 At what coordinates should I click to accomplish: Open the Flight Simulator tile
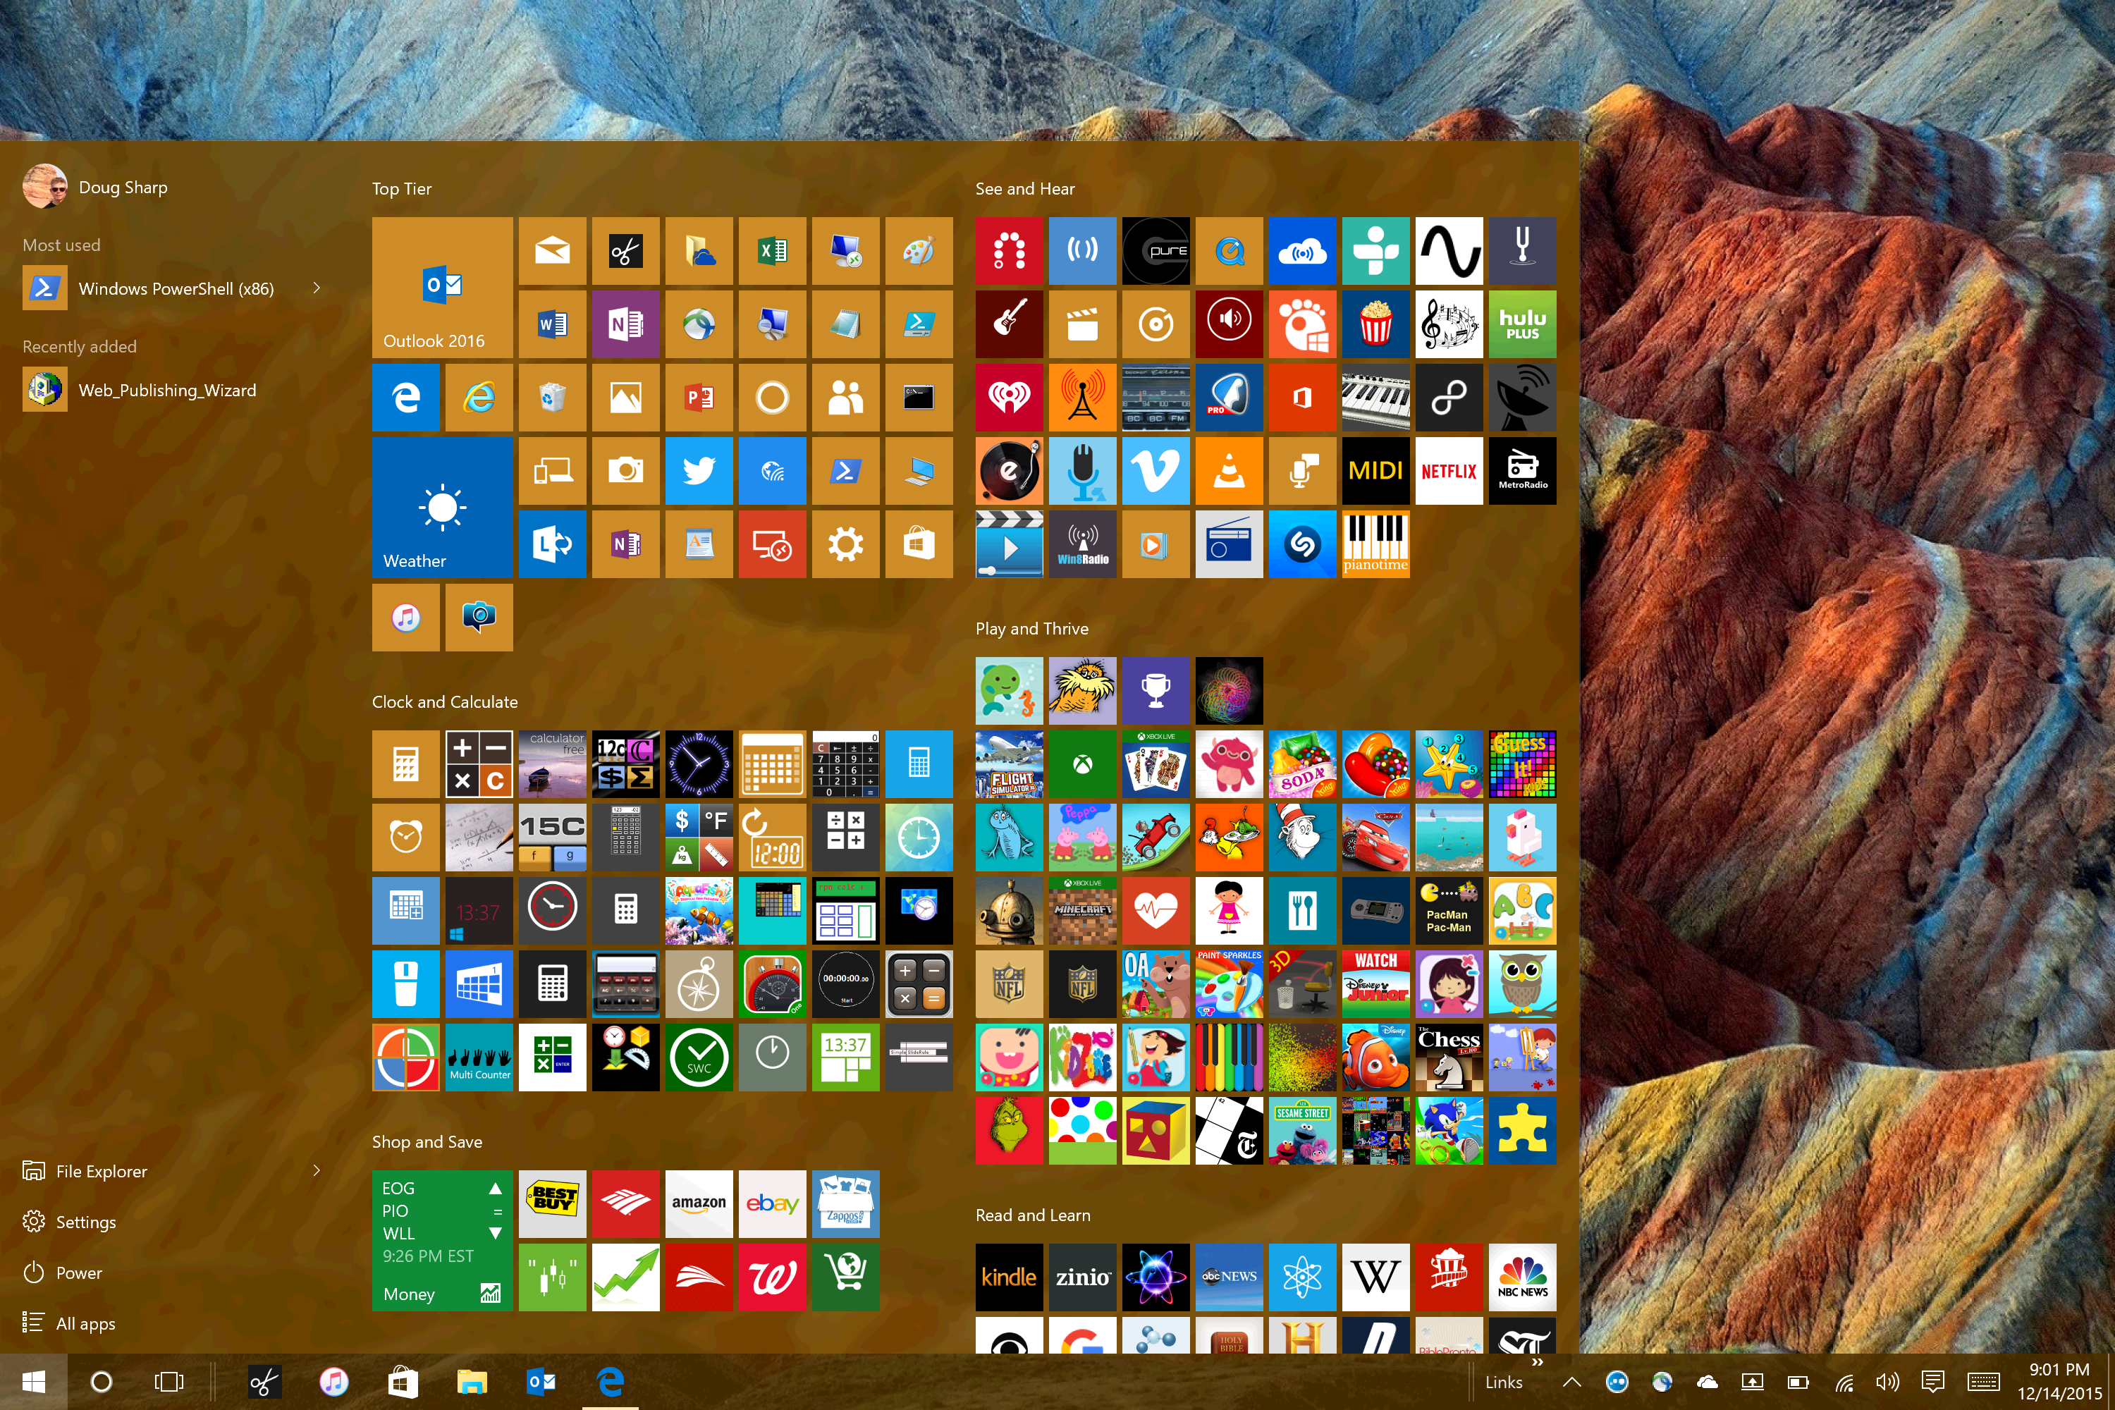(1009, 764)
